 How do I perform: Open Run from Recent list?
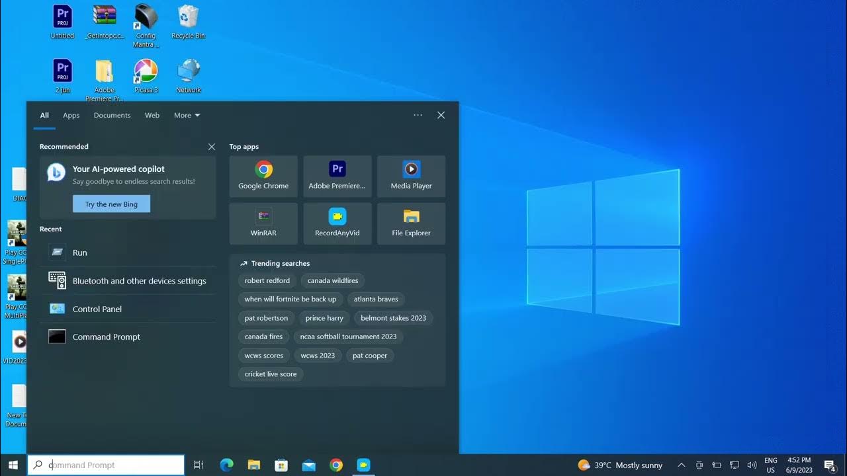[128, 253]
